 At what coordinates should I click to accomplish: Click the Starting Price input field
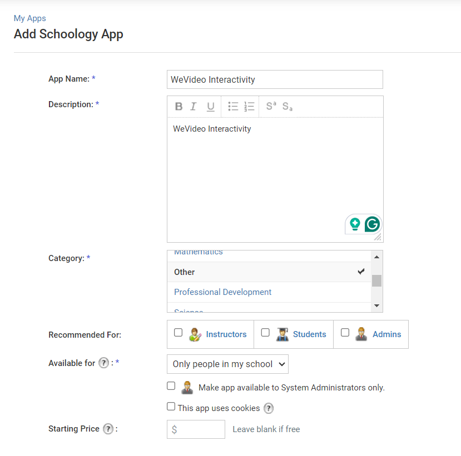tap(196, 429)
